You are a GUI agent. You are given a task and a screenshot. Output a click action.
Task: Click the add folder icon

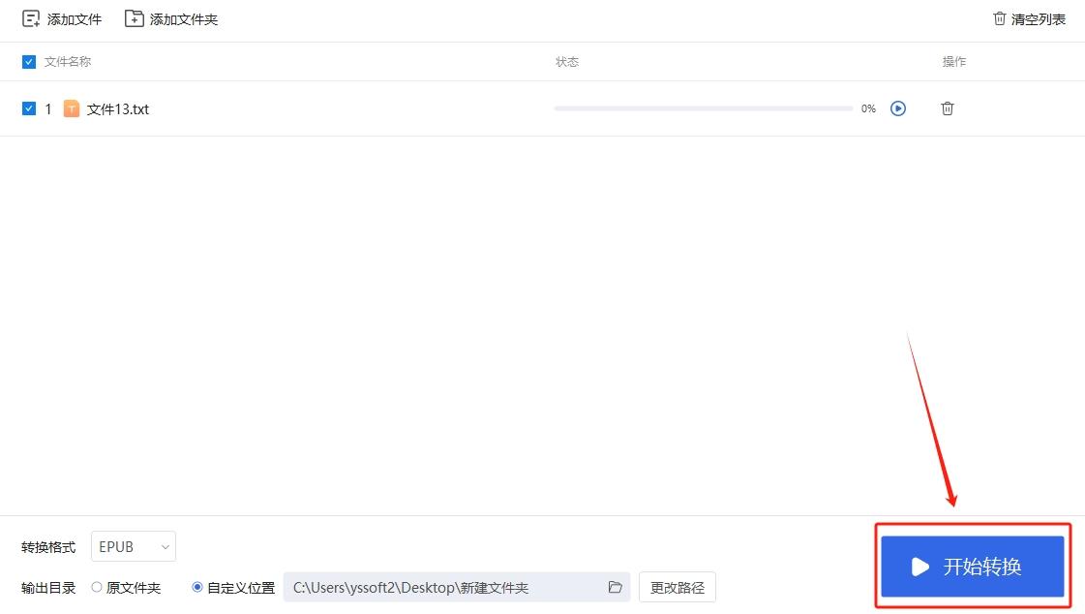click(134, 18)
